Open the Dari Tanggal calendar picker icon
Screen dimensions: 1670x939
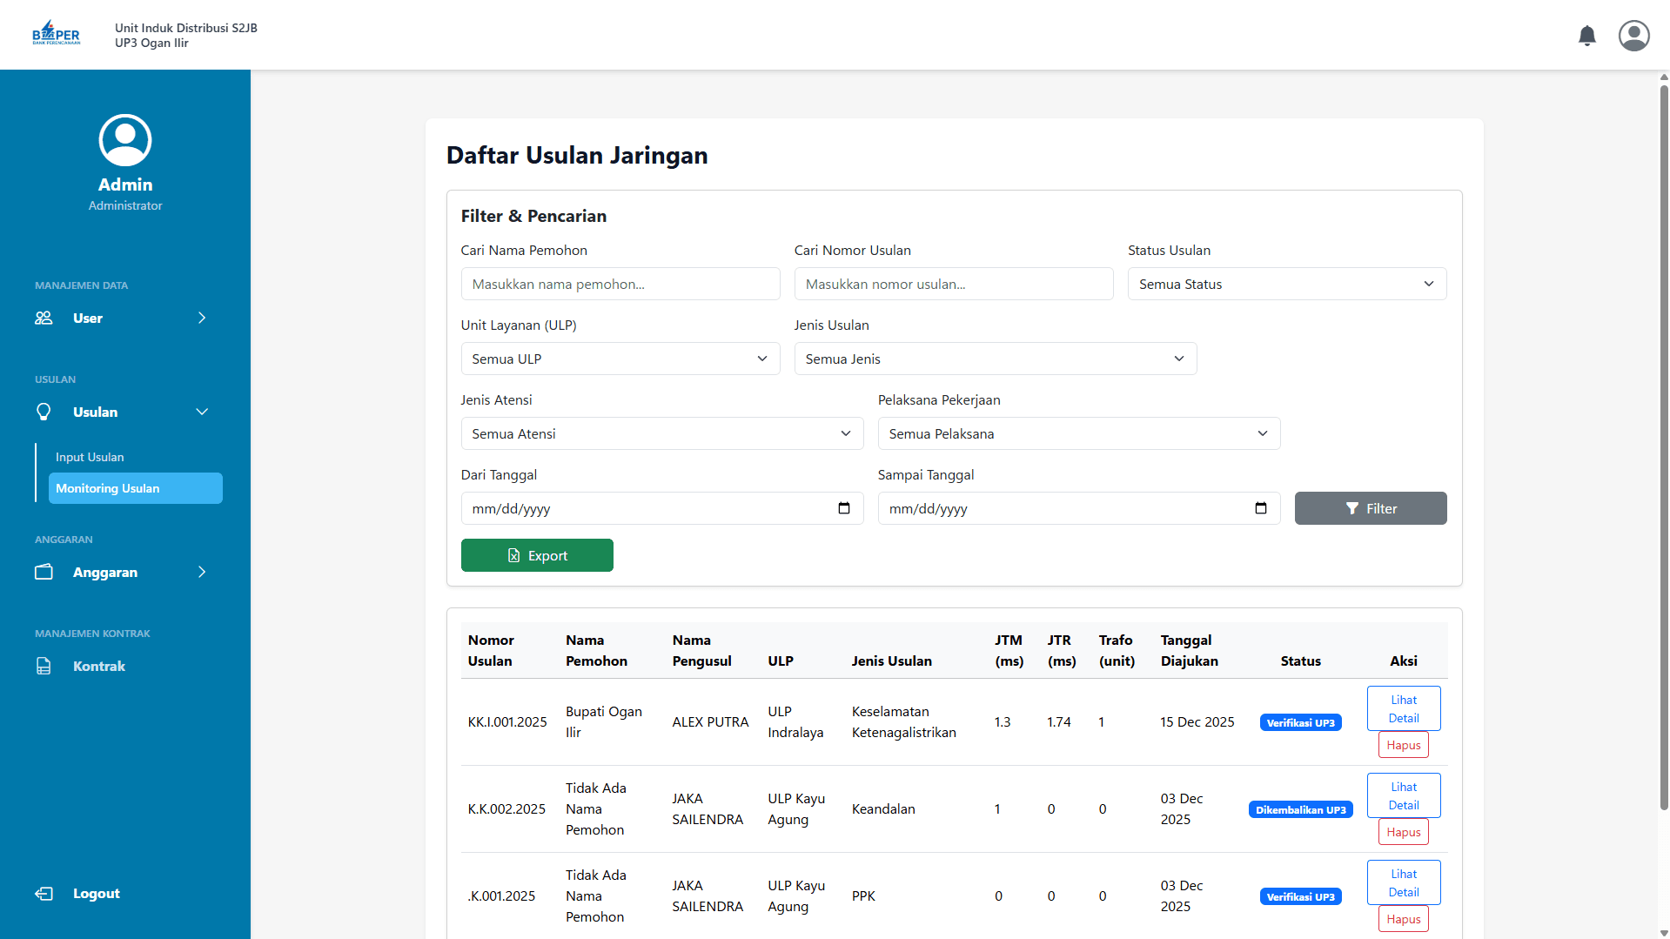tap(844, 508)
